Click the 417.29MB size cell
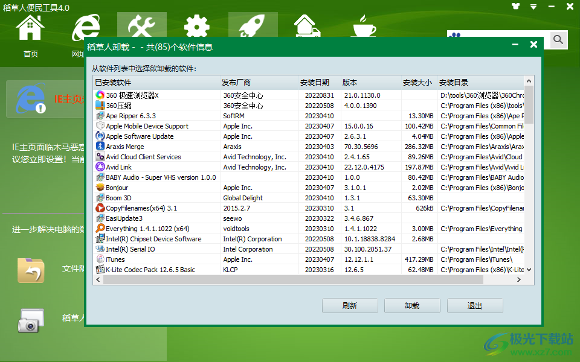The height and width of the screenshot is (362, 580). (419, 259)
